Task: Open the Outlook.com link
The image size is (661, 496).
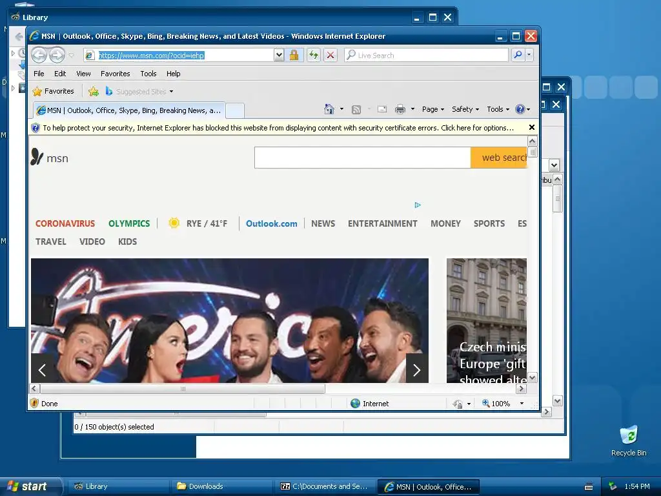Action: tap(272, 223)
